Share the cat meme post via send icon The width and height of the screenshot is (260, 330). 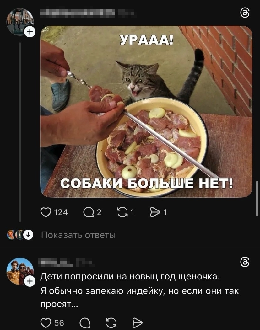(x=155, y=212)
